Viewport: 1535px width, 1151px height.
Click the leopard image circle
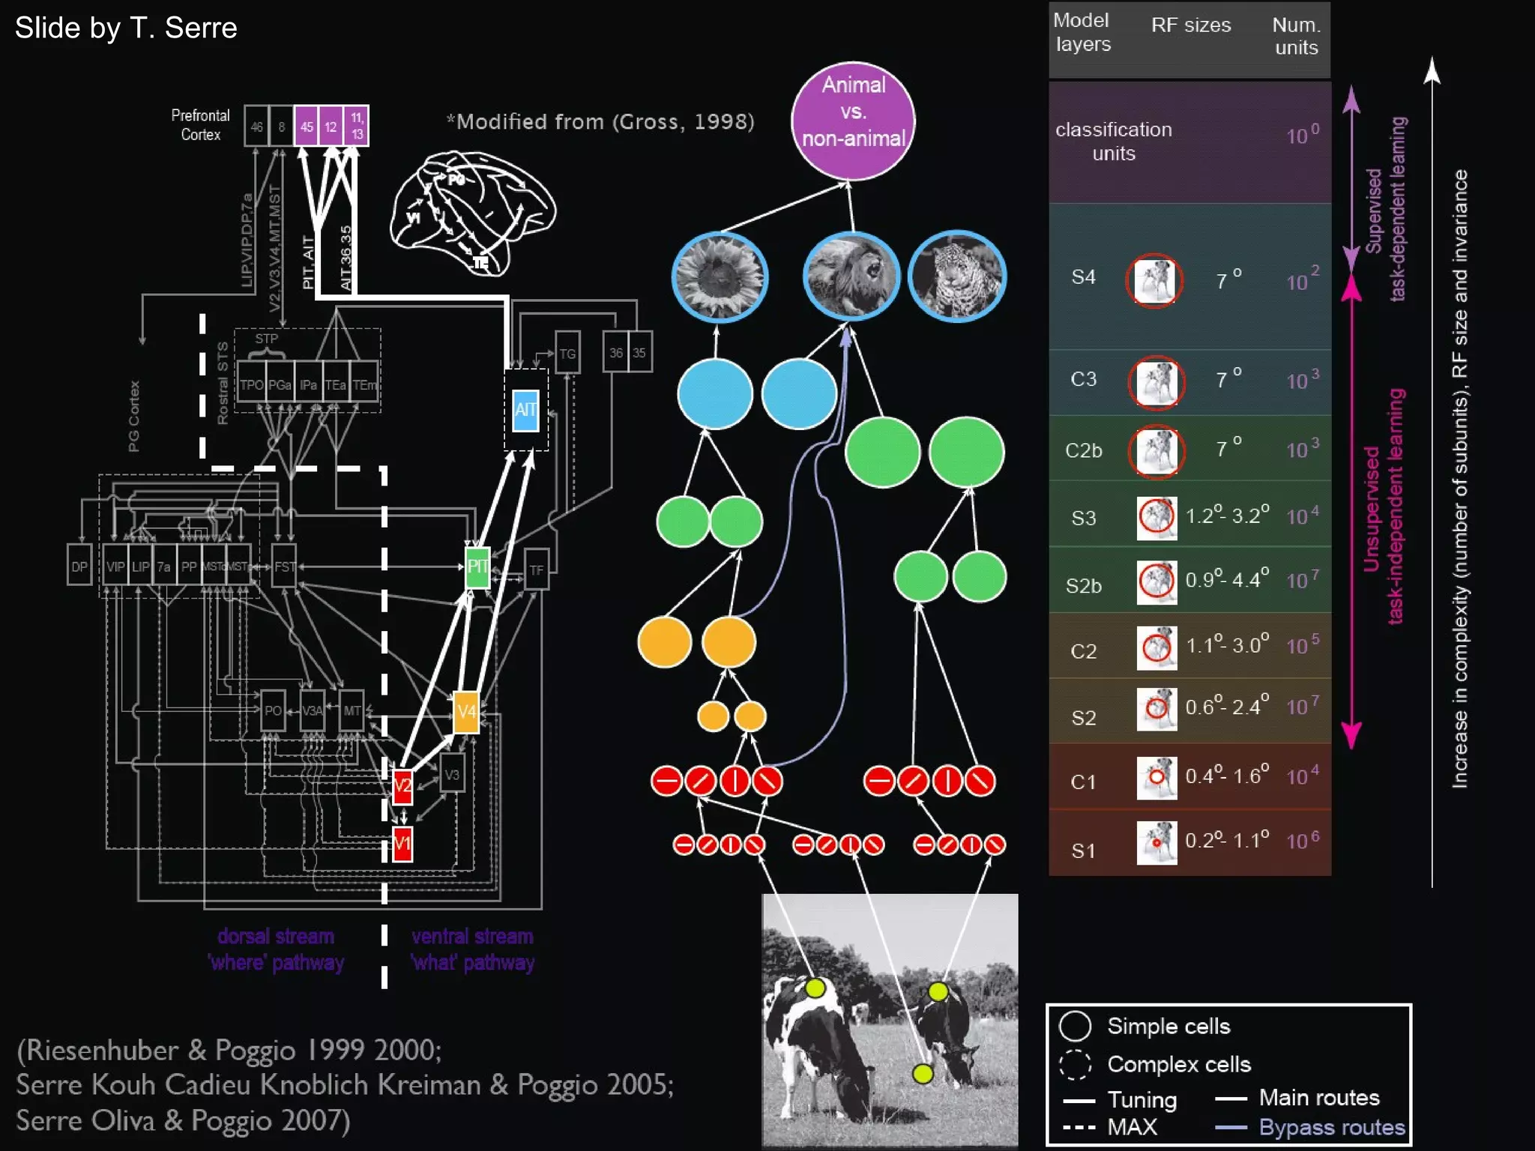(x=957, y=276)
